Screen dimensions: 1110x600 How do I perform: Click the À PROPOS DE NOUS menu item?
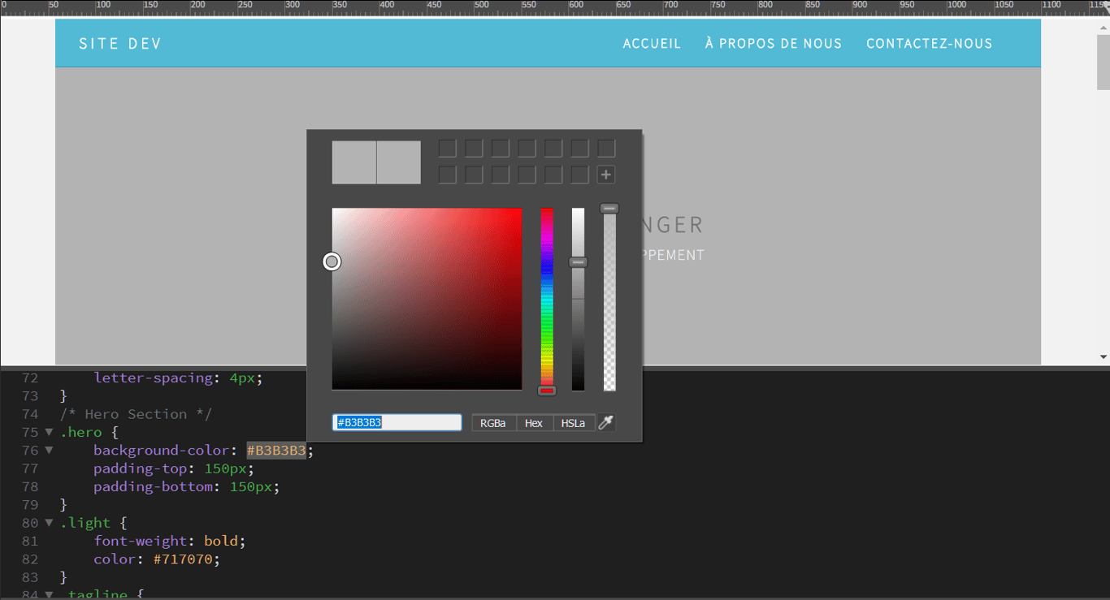click(773, 43)
